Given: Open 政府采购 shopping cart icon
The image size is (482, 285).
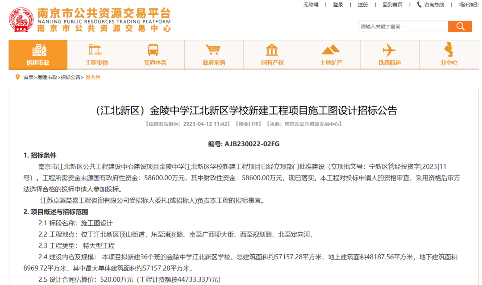Looking at the screenshot, I should 213,50.
